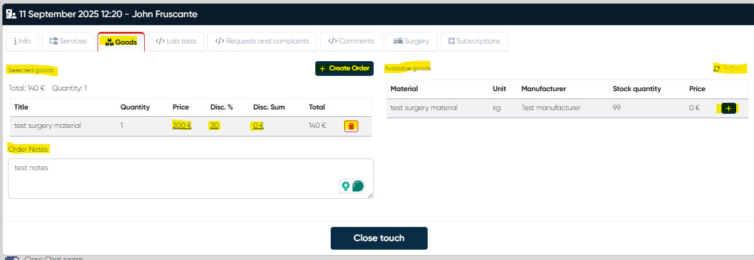This screenshot has width=754, height=260.
Task: Add test surgery material with plus button
Action: click(x=728, y=108)
